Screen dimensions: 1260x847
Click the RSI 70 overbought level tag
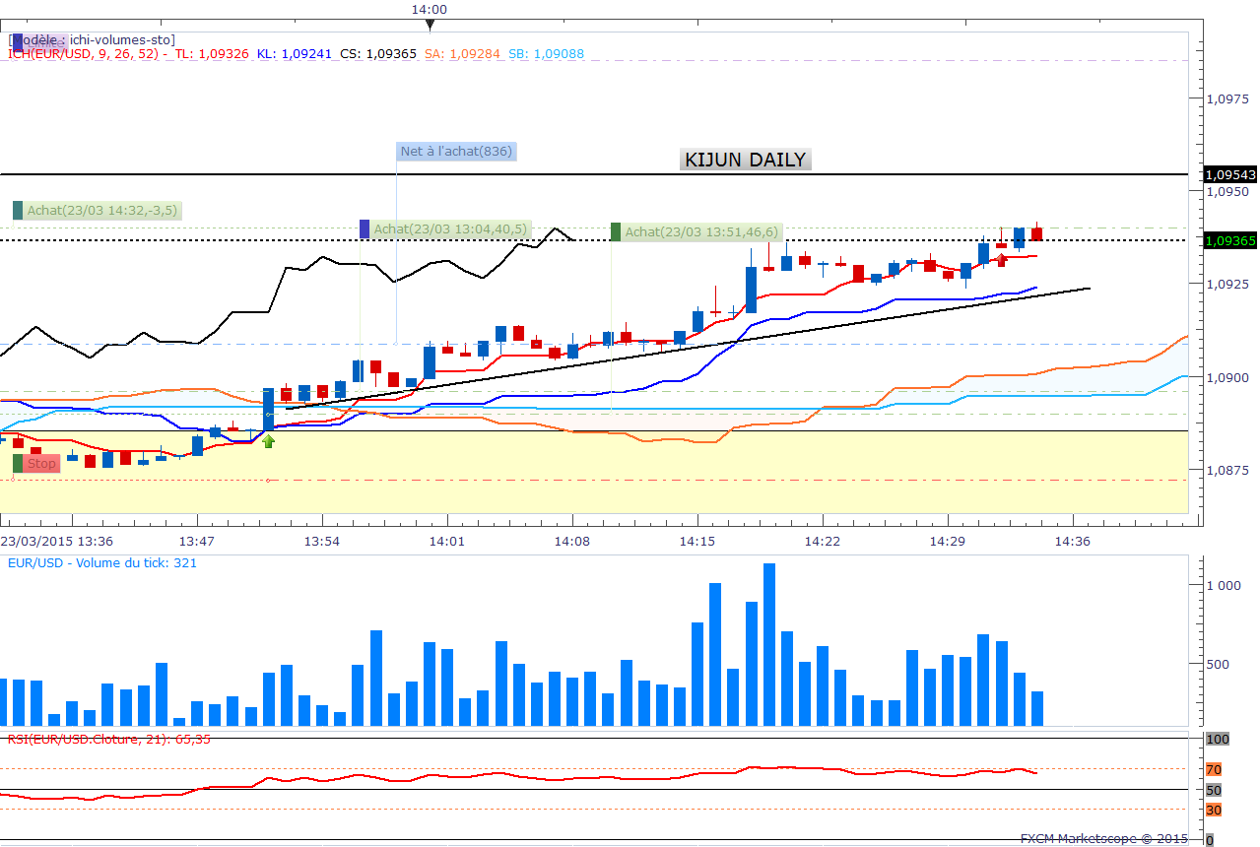[1214, 769]
